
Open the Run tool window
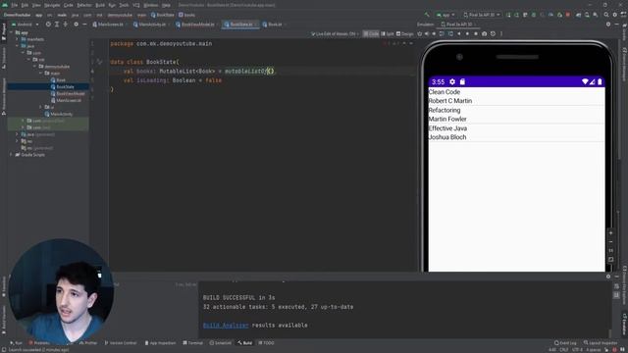coord(17,343)
